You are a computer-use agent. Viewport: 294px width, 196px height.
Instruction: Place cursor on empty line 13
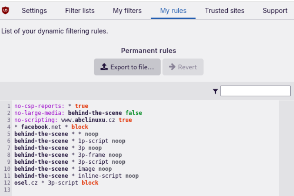coord(146,190)
